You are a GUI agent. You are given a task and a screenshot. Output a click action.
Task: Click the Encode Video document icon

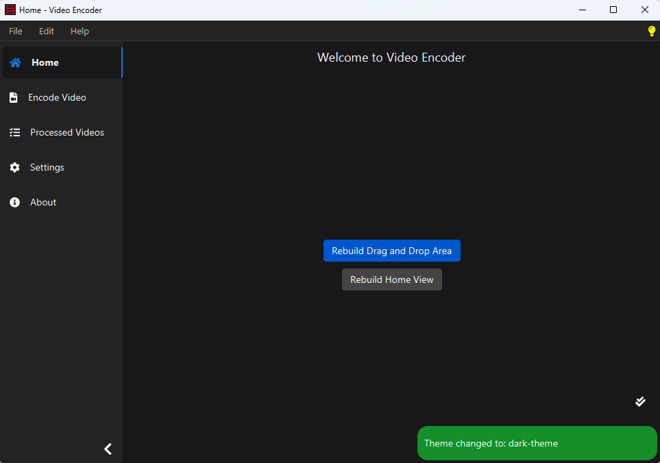(14, 97)
